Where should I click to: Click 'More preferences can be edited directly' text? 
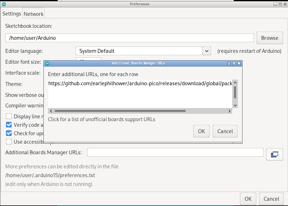coord(62,167)
